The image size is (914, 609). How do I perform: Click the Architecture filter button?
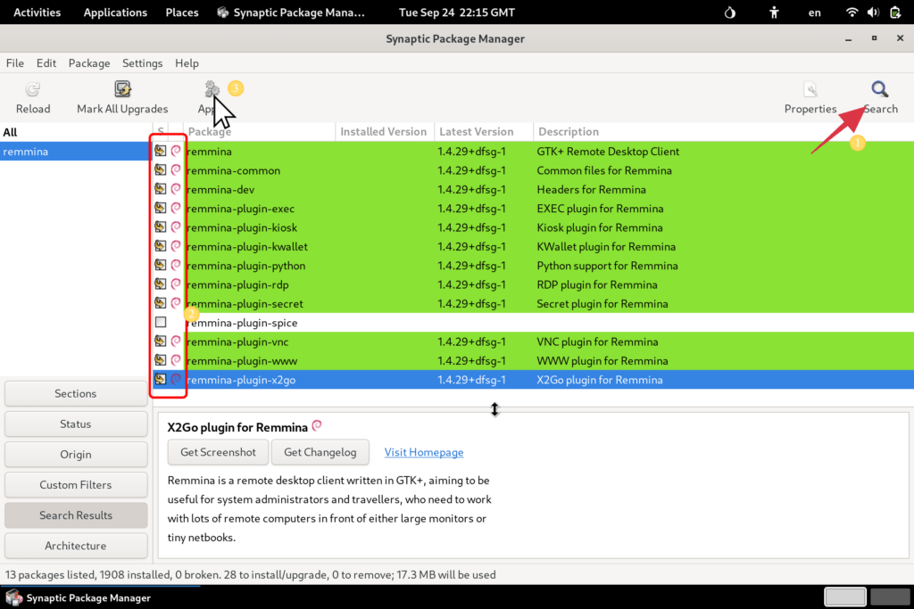(76, 546)
